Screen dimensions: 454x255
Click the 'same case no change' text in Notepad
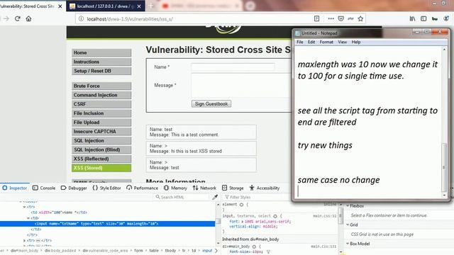(x=338, y=180)
